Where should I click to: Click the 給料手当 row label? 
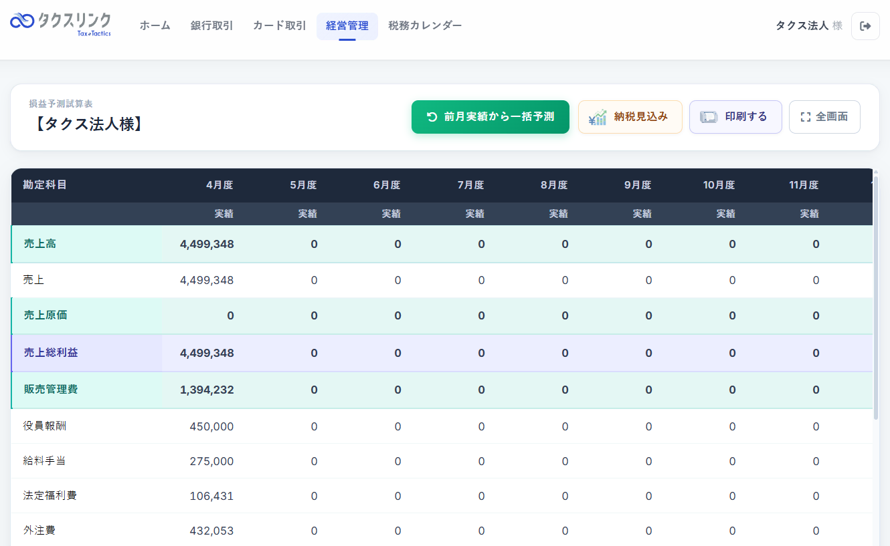tap(44, 461)
